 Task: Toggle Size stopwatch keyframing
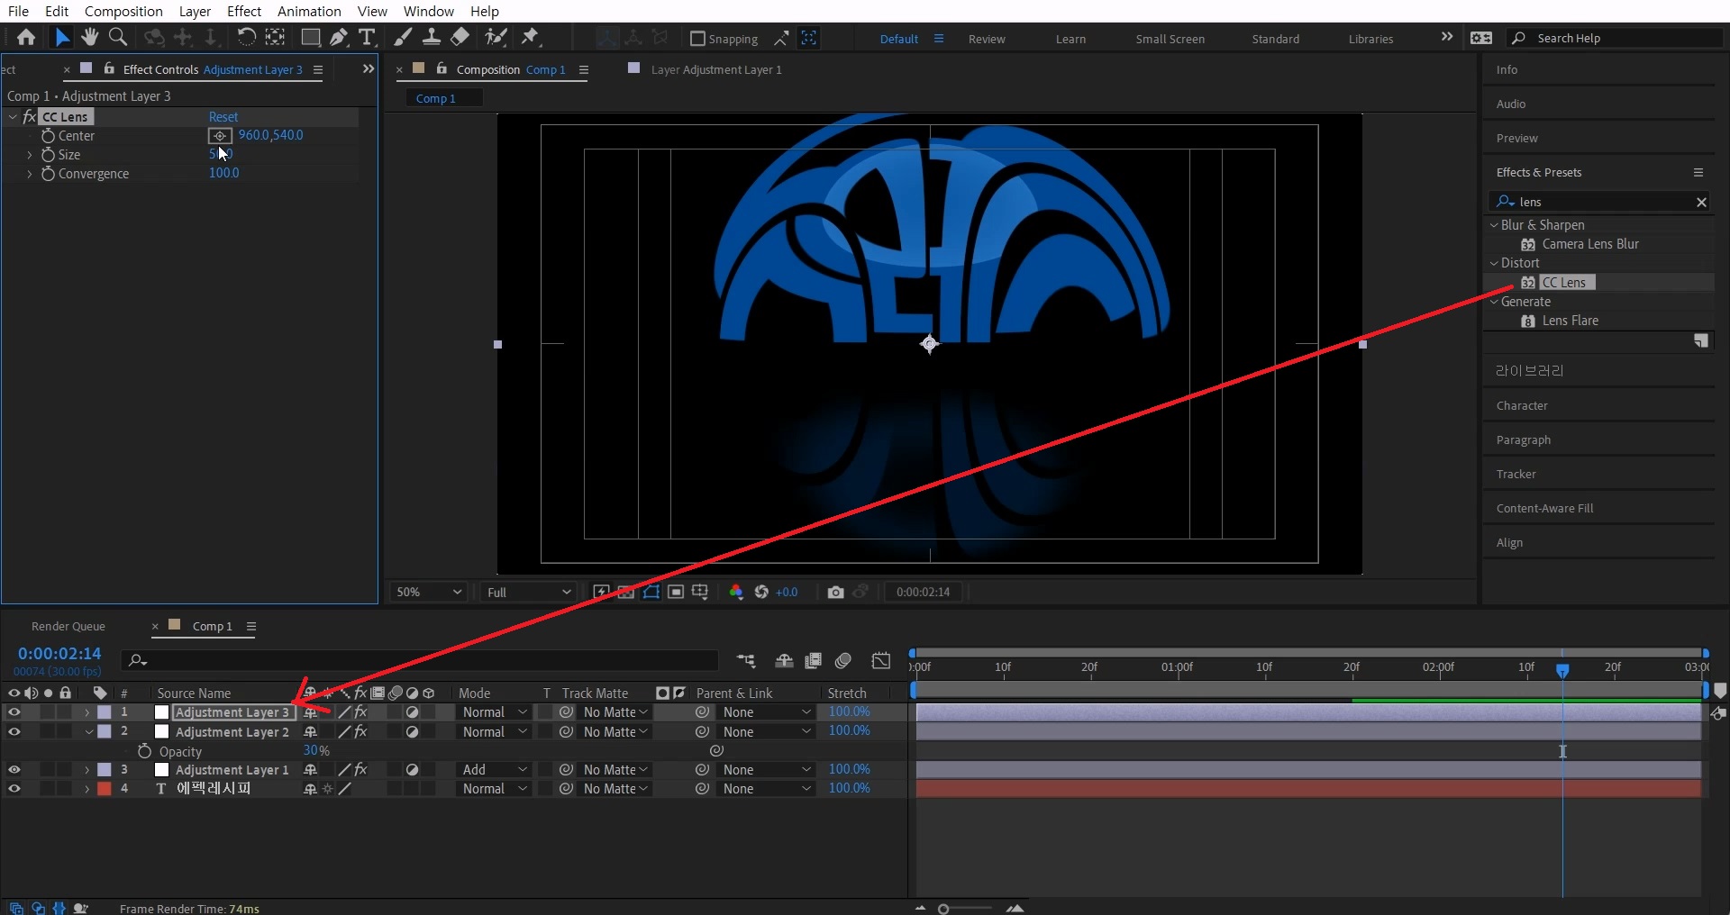click(x=49, y=155)
